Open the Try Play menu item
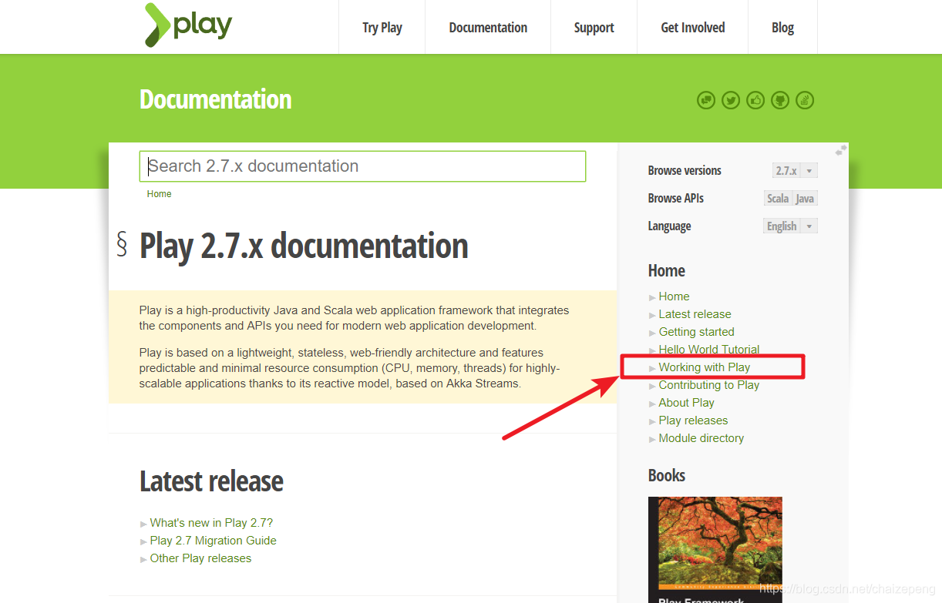 pos(382,27)
